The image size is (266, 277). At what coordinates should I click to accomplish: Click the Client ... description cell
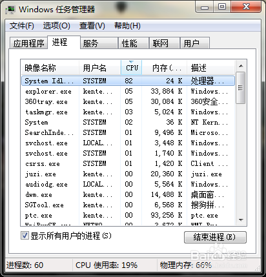coord(209,163)
